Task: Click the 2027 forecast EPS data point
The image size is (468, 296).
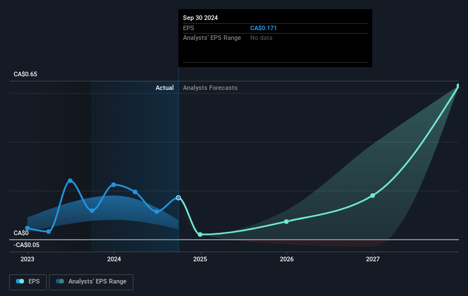Action: point(372,196)
